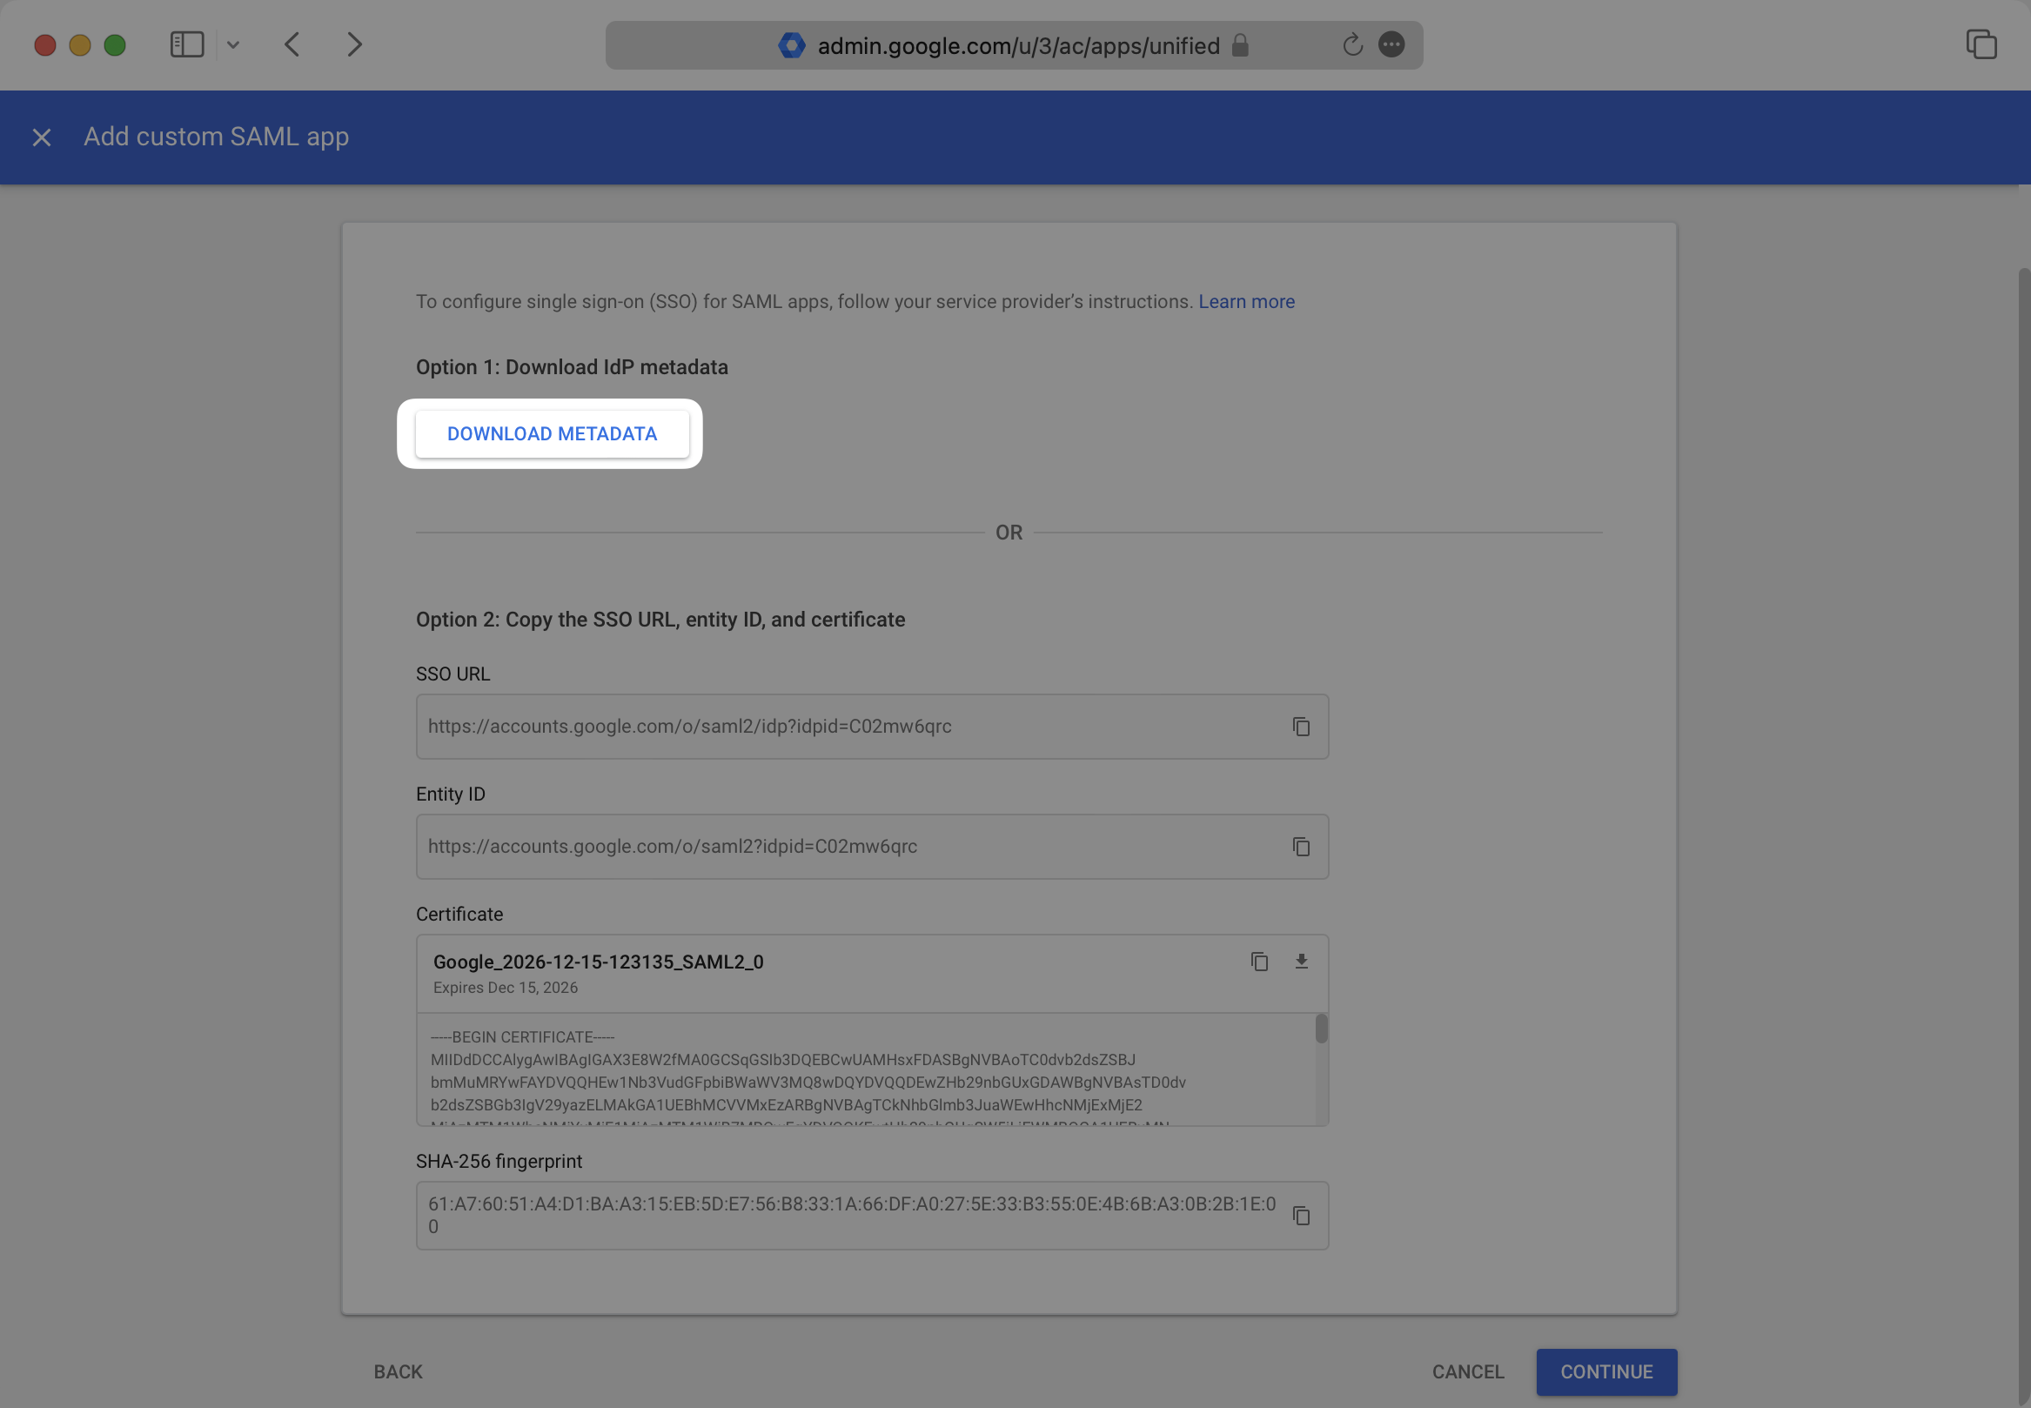Copy the Entity ID to clipboard
Image resolution: width=2031 pixels, height=1408 pixels.
pyautogui.click(x=1300, y=846)
